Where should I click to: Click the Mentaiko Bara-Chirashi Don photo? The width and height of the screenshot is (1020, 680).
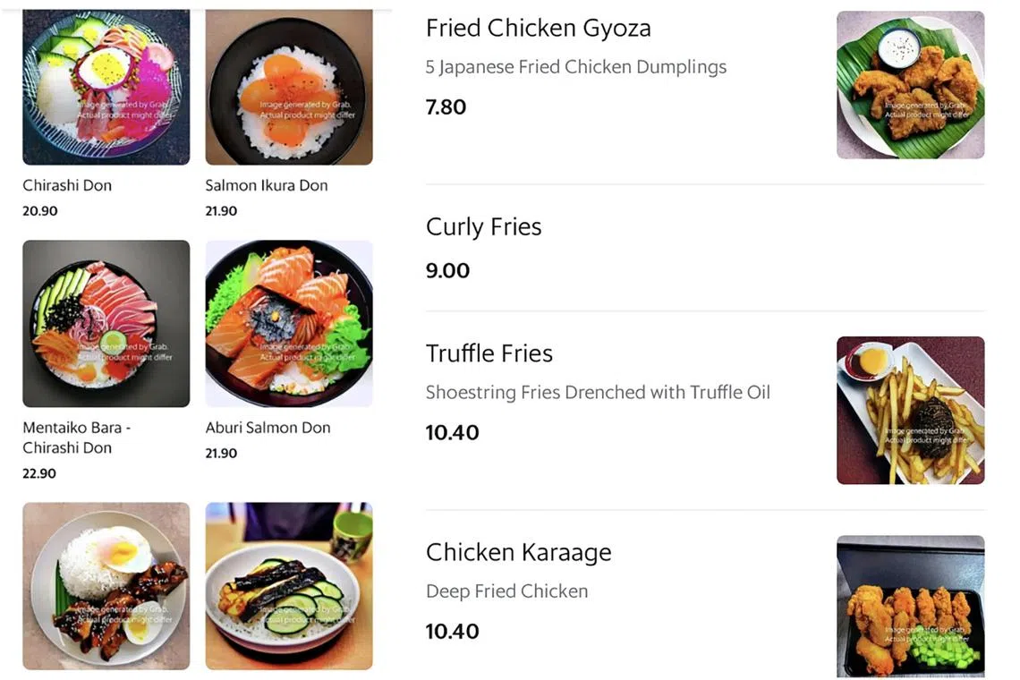[106, 324]
